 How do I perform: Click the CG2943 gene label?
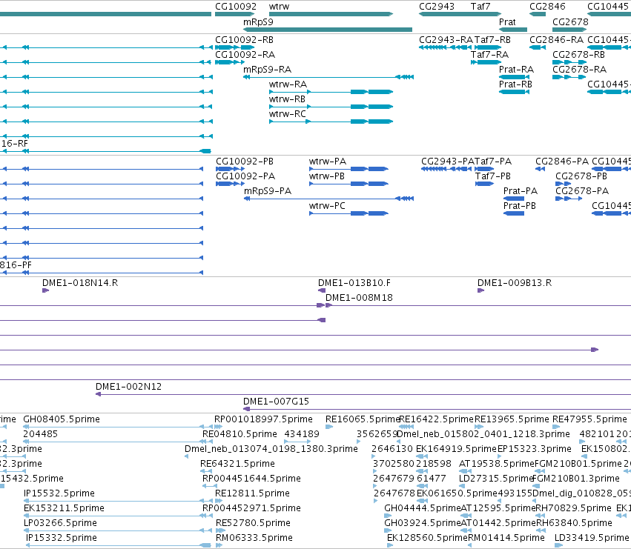[x=436, y=7]
